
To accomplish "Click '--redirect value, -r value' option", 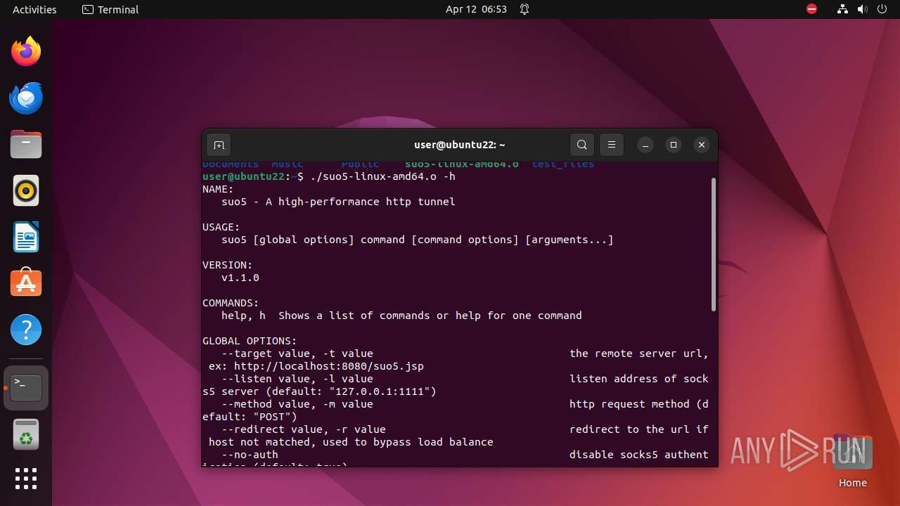I will (x=304, y=429).
